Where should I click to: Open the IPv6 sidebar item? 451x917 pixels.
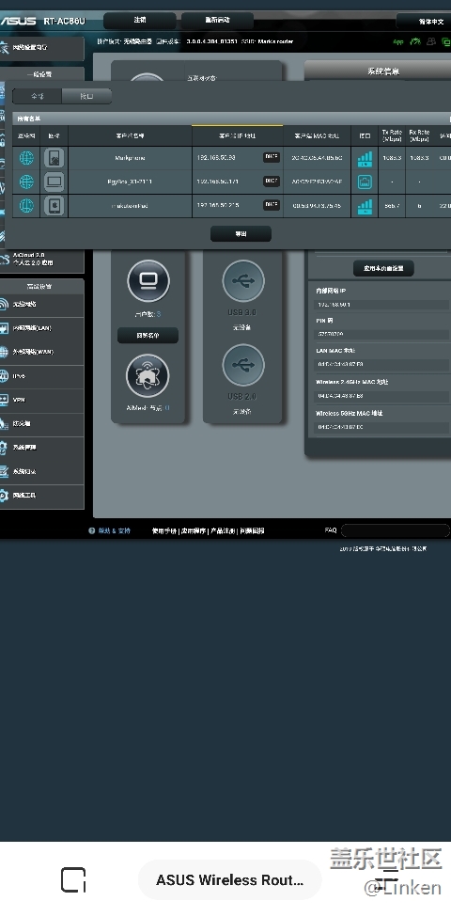coord(41,376)
